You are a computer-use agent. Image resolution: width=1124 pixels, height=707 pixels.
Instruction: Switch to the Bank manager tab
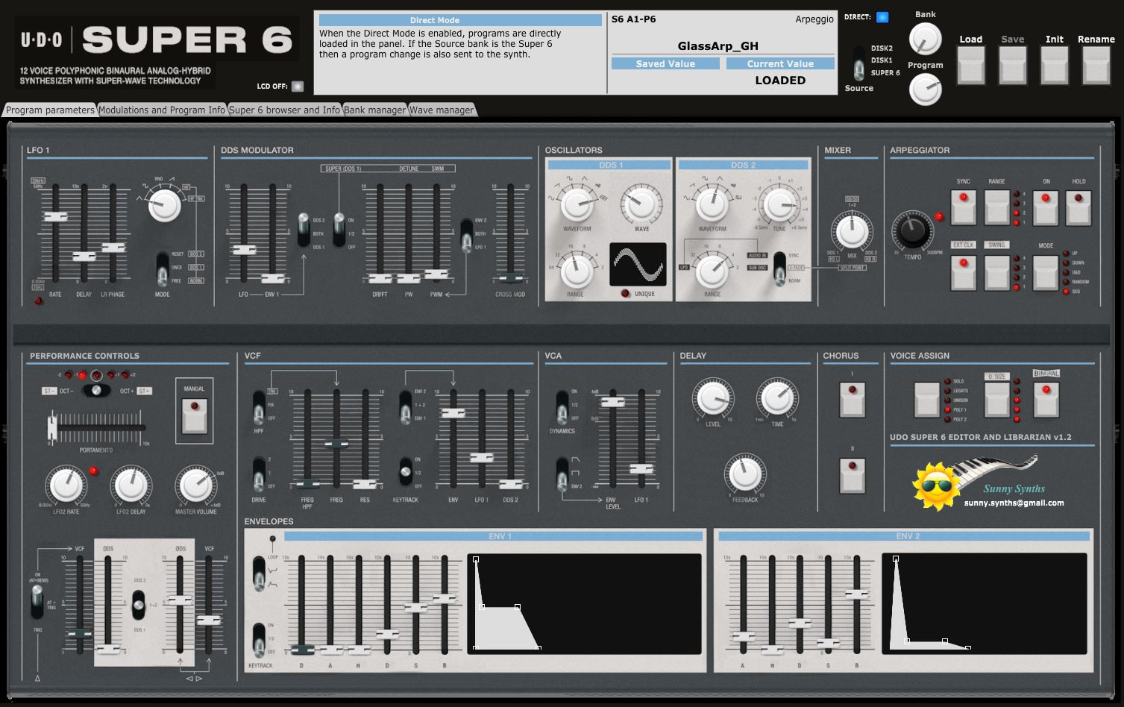374,110
